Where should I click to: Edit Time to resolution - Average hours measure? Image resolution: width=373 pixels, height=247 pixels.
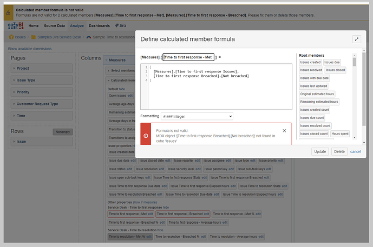pyautogui.click(x=261, y=237)
